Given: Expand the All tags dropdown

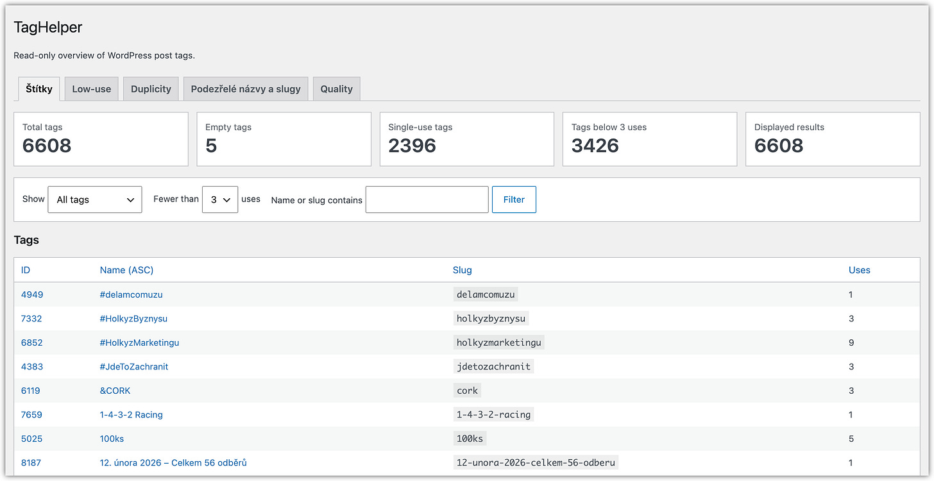Looking at the screenshot, I should click(x=95, y=199).
